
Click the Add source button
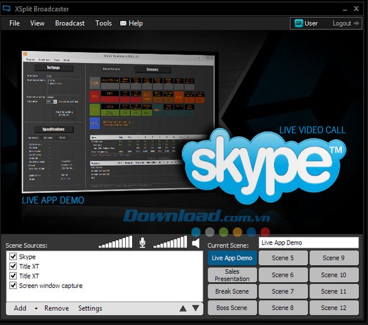20,308
